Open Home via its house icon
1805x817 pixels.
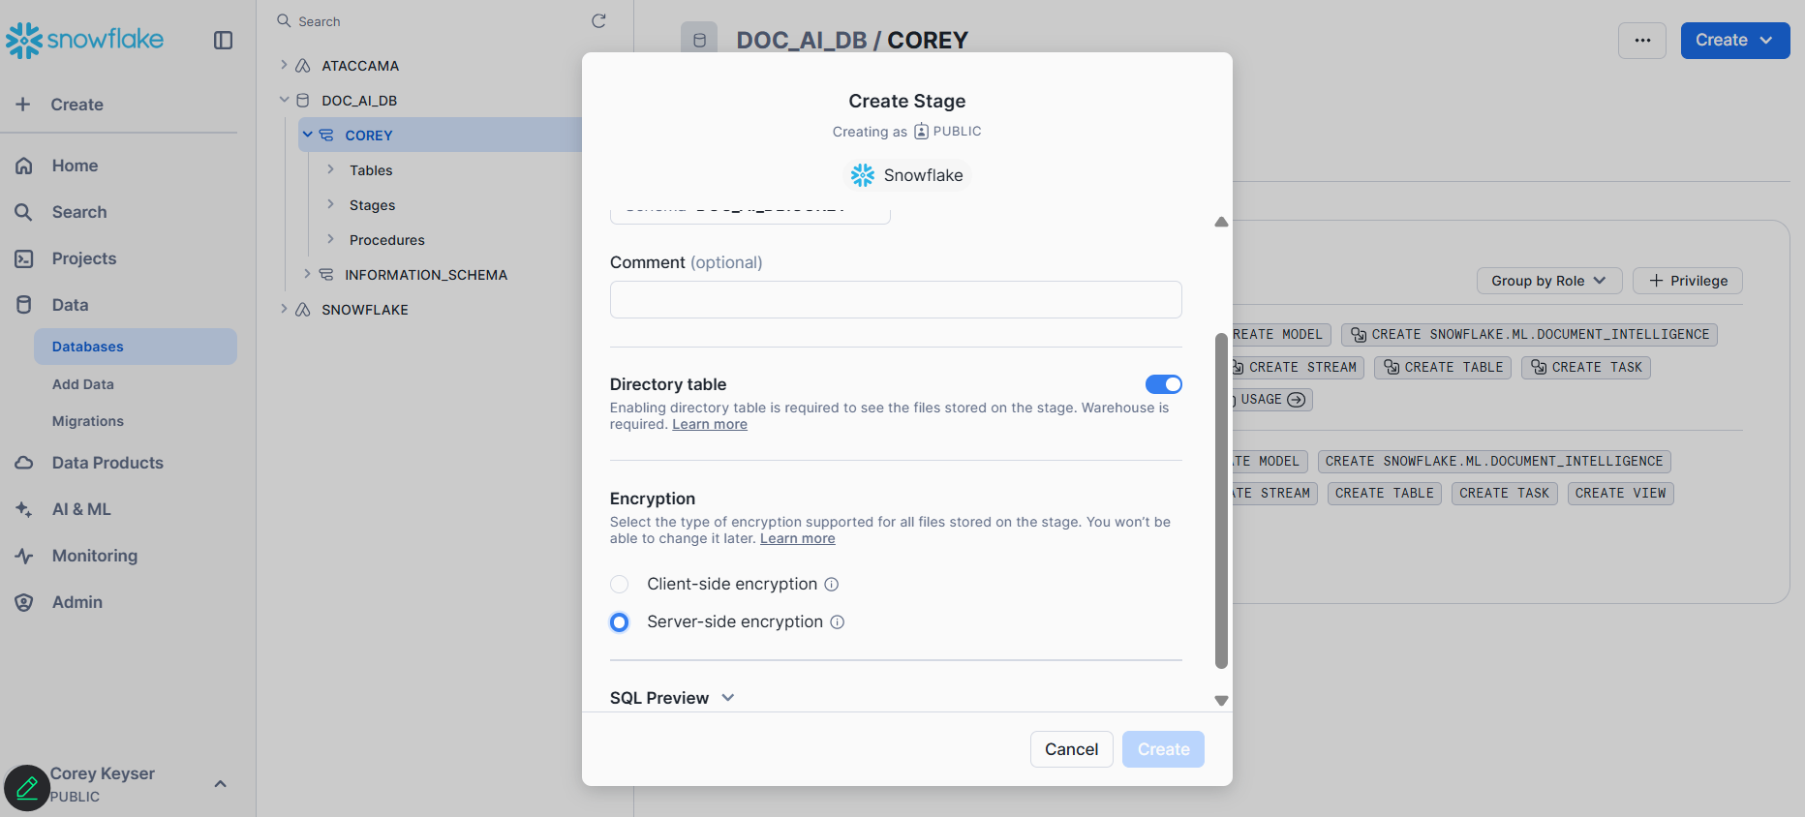[24, 166]
